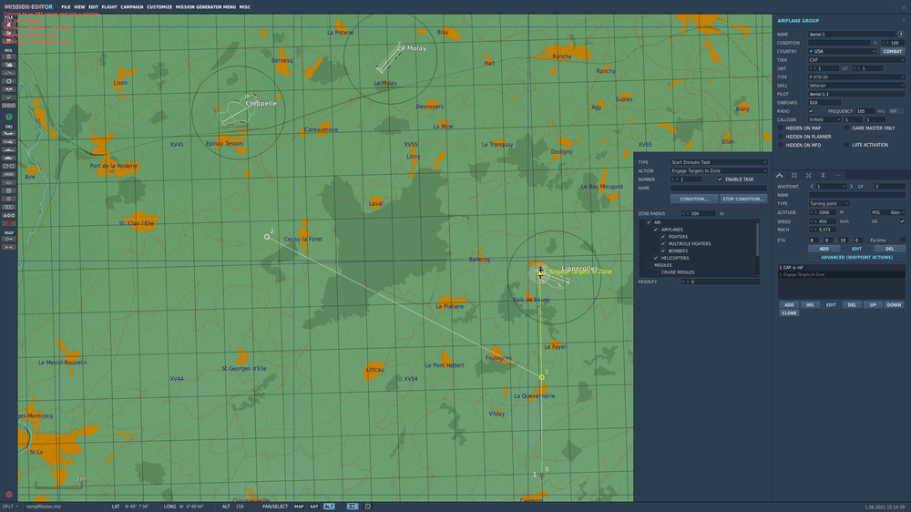
Task: Click the CLONE button
Action: pos(789,312)
